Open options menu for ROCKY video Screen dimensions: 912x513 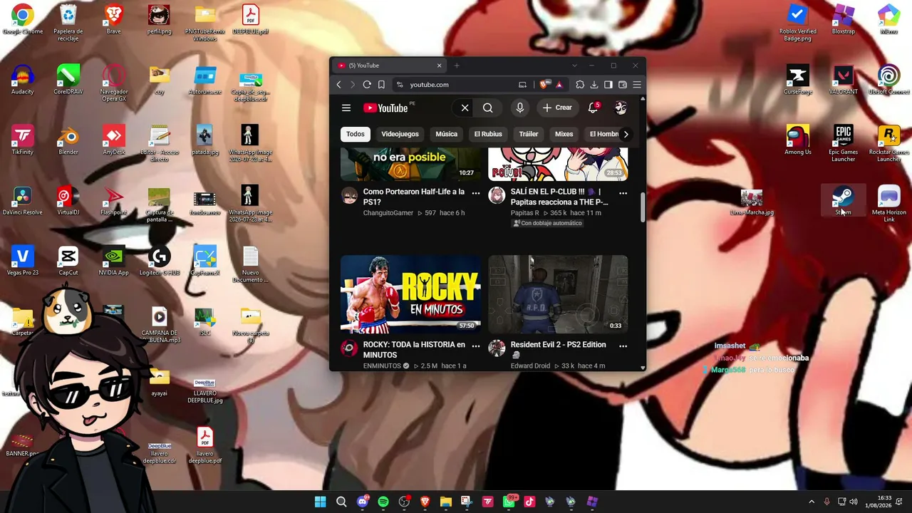(476, 346)
